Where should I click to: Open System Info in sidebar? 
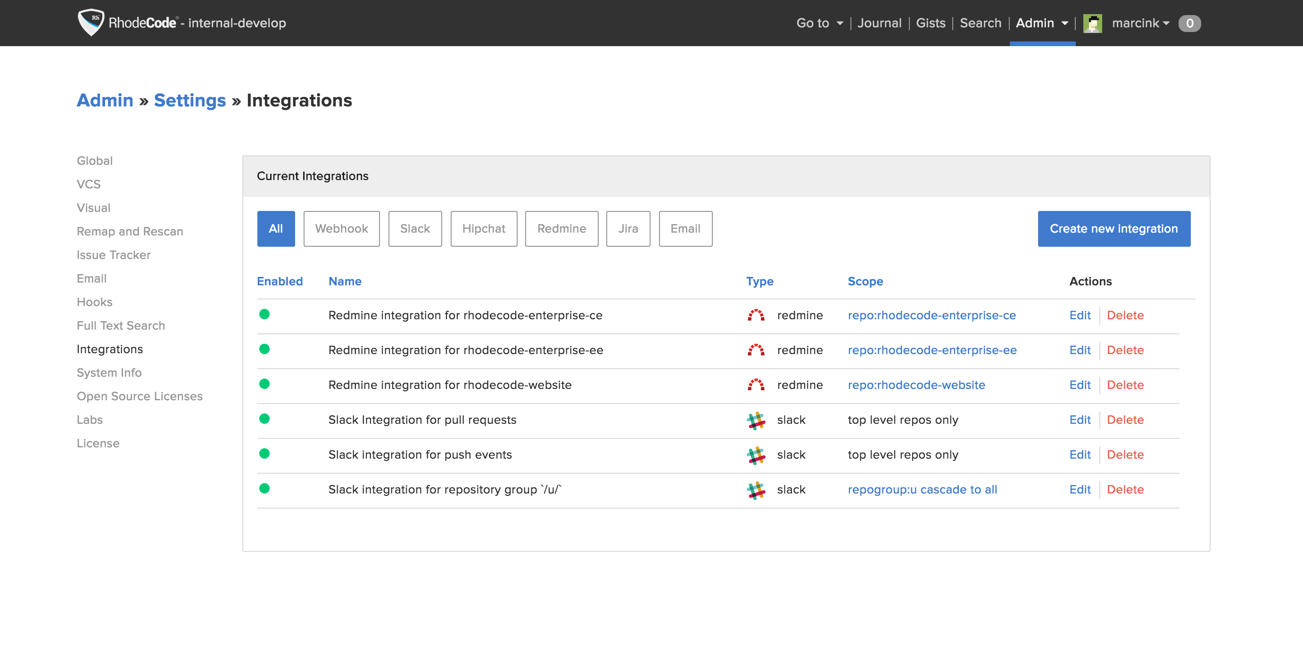(x=109, y=373)
